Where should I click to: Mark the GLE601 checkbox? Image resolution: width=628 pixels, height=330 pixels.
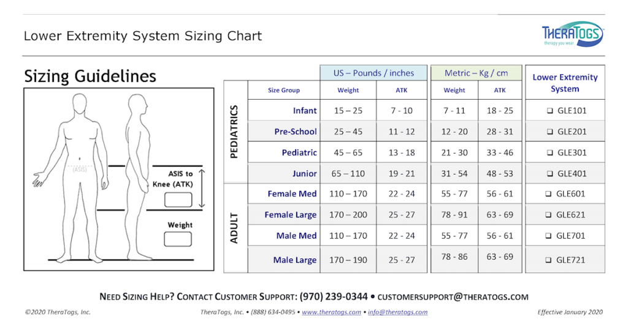[549, 194]
